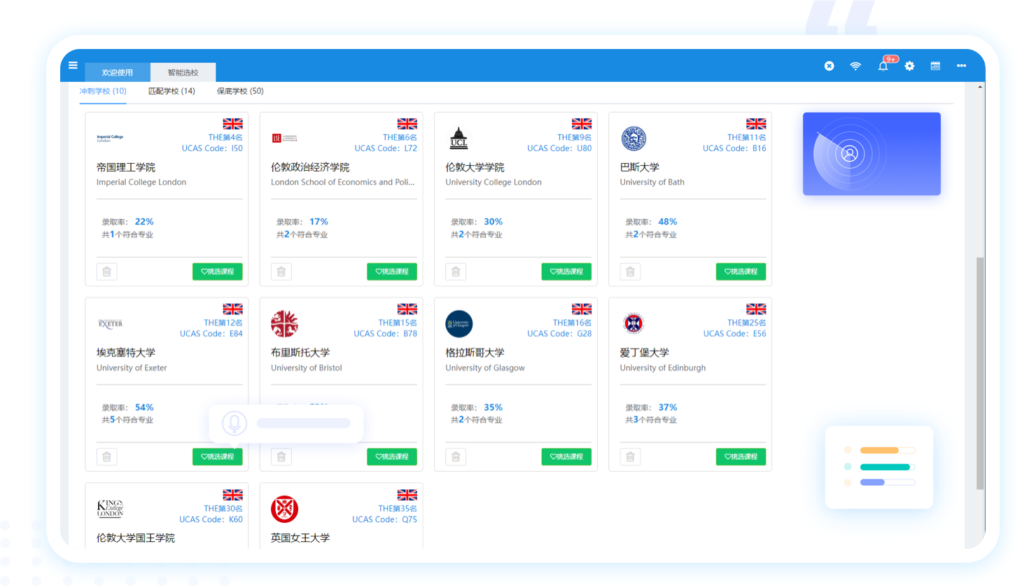Click the King's College London logo

click(x=110, y=509)
